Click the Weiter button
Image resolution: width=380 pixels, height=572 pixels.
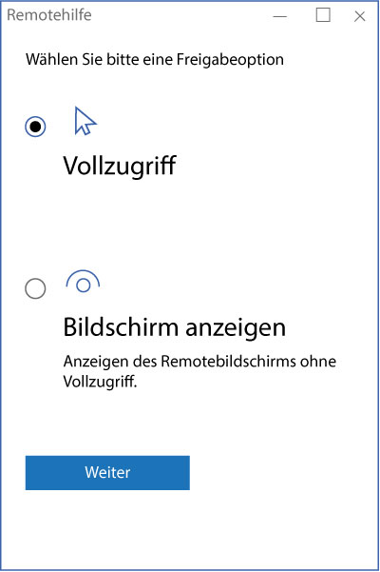coord(107,472)
